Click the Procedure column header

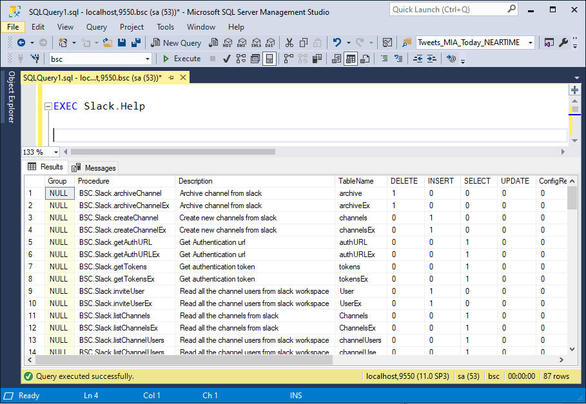[125, 181]
